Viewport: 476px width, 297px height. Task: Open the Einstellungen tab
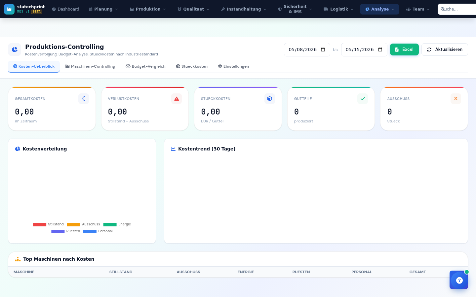click(233, 66)
